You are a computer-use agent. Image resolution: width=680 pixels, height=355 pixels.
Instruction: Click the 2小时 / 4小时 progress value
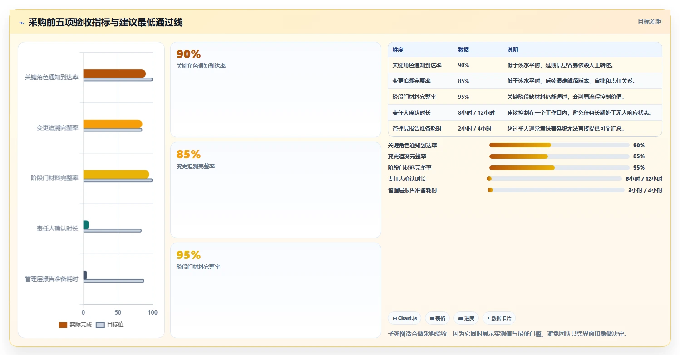pos(645,190)
